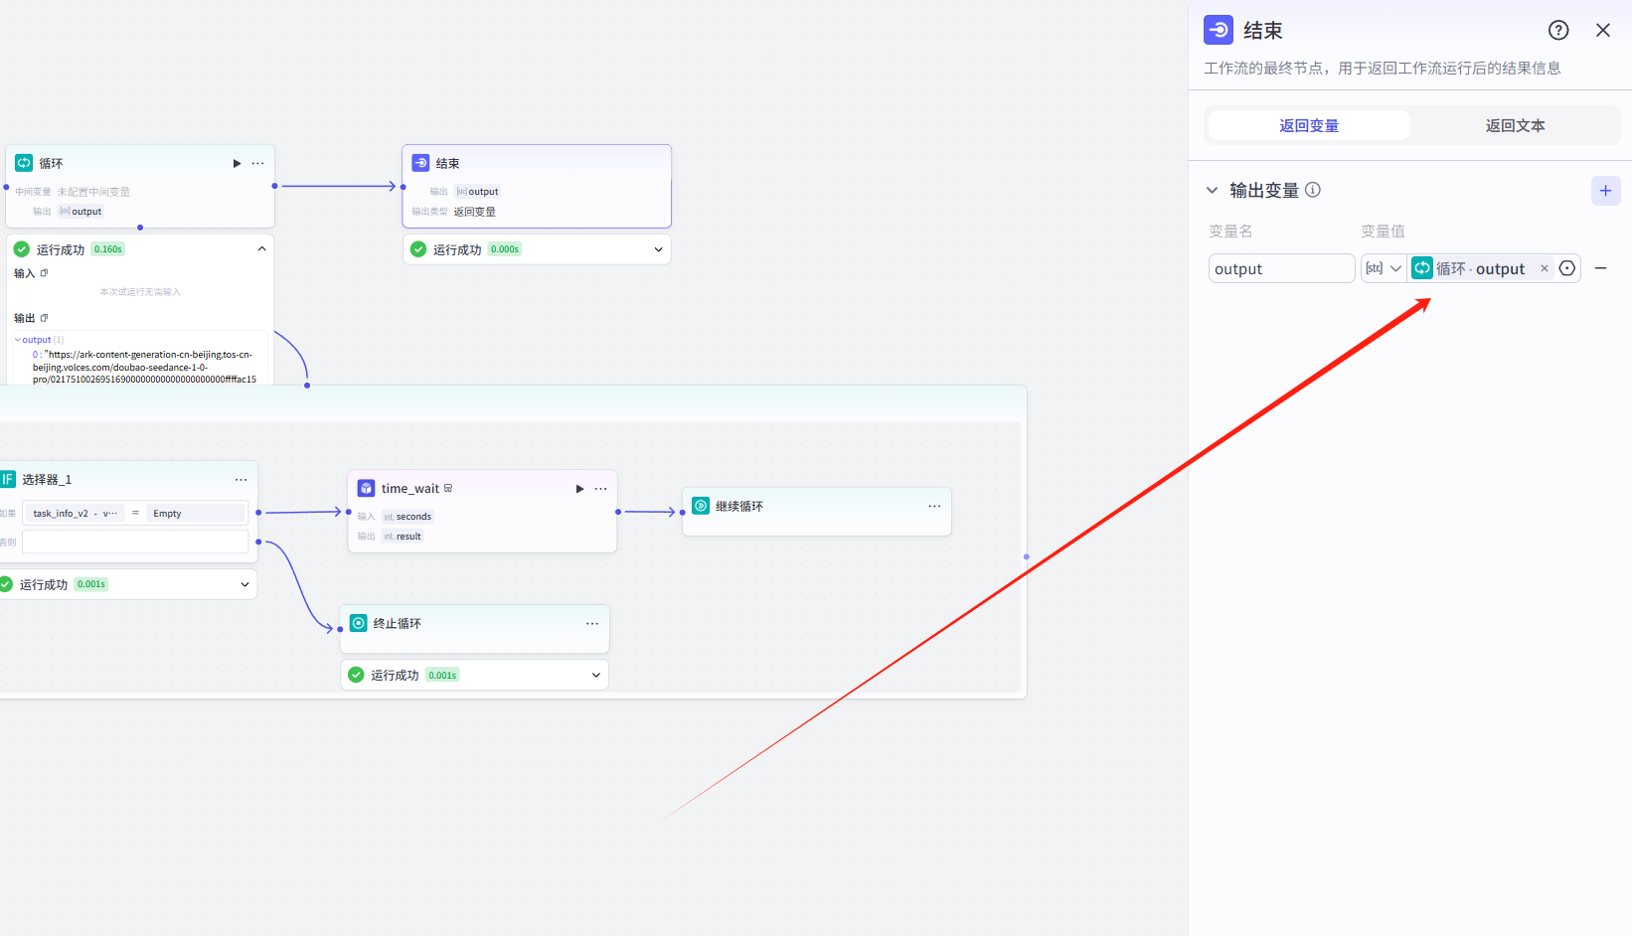The image size is (1632, 936).
Task: Open more options on 终止循环 node
Action: click(x=592, y=624)
